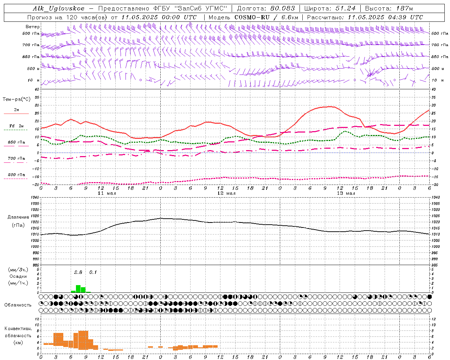Click the 'Конвективн.' convective cloud label

point(18,329)
